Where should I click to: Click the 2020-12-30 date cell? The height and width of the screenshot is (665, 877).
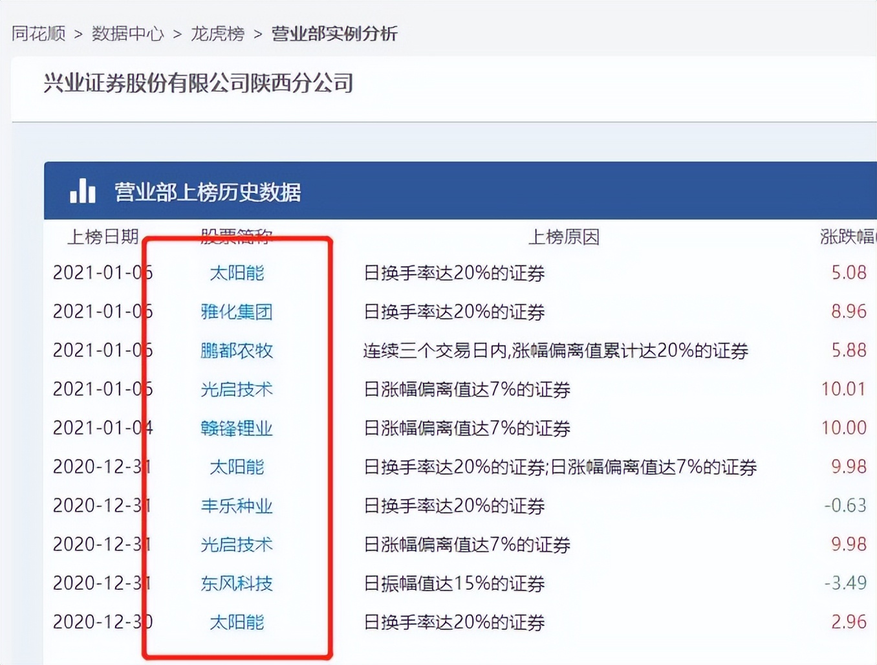(x=103, y=622)
